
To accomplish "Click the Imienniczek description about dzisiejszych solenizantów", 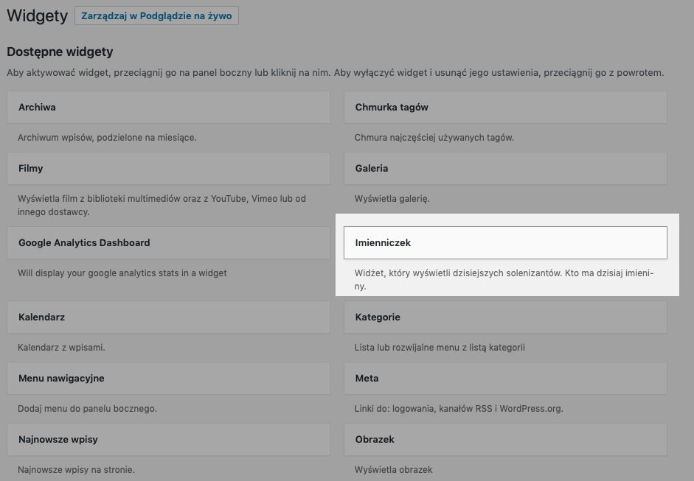I will click(x=504, y=279).
